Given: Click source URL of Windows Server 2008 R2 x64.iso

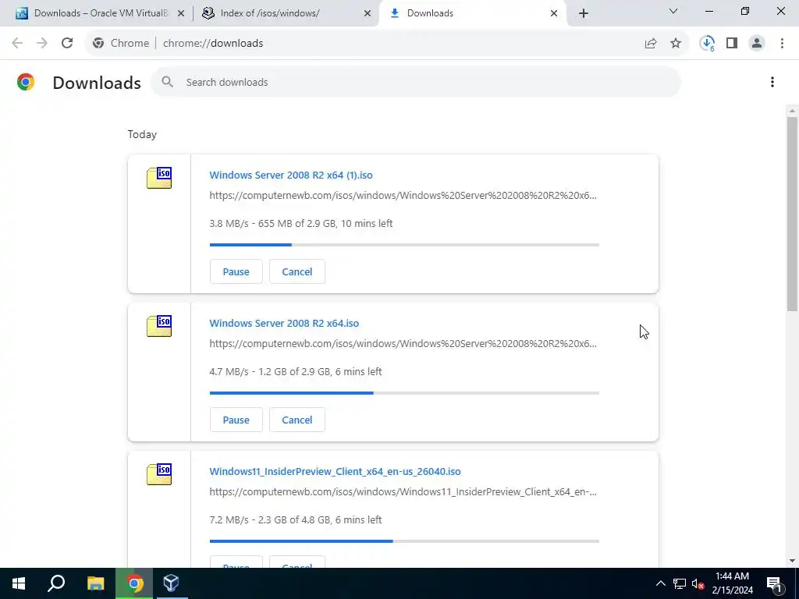Looking at the screenshot, I should coord(403,343).
